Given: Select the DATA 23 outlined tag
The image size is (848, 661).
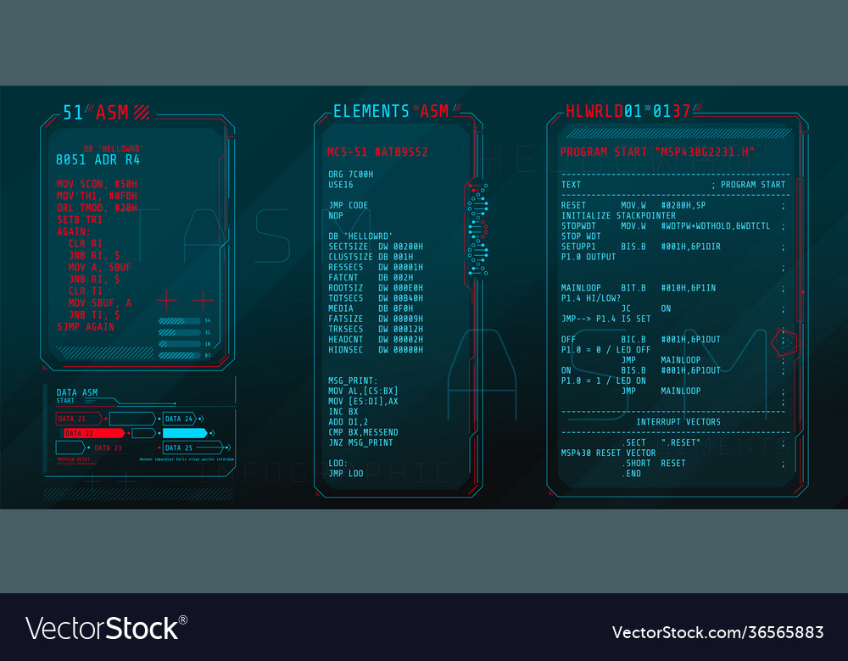Looking at the screenshot, I should click(109, 447).
